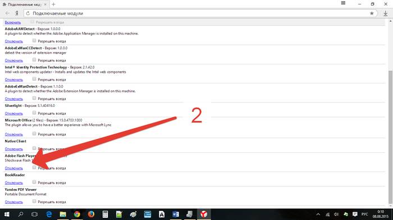
Task: Disable the BookReader plugin
Action: click(14, 182)
